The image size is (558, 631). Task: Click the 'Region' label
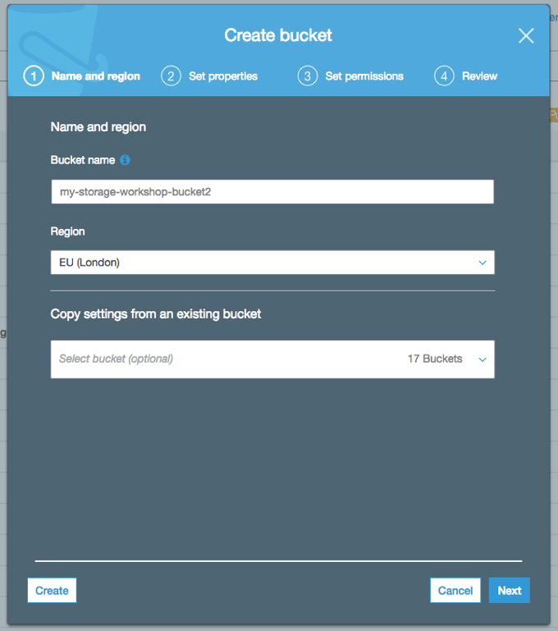click(67, 231)
